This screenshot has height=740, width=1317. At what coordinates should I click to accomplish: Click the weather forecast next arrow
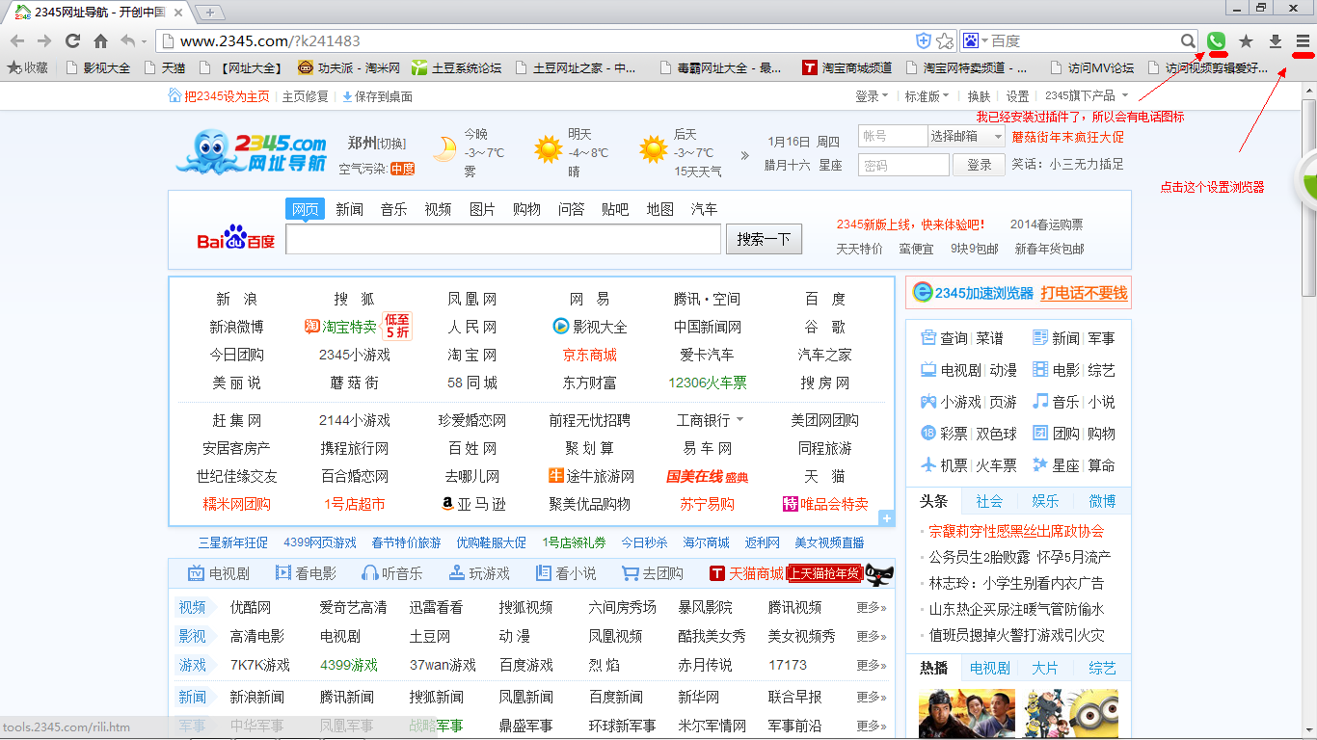pyautogui.click(x=744, y=155)
